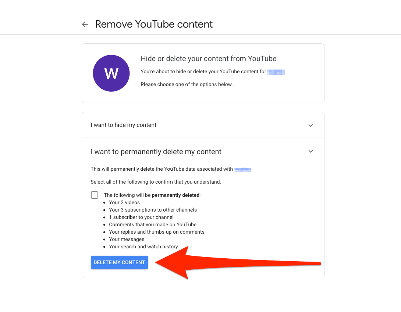The image size is (401, 312).
Task: Click 'Your replies and thumbs-up on comments' item
Action: 157,232
